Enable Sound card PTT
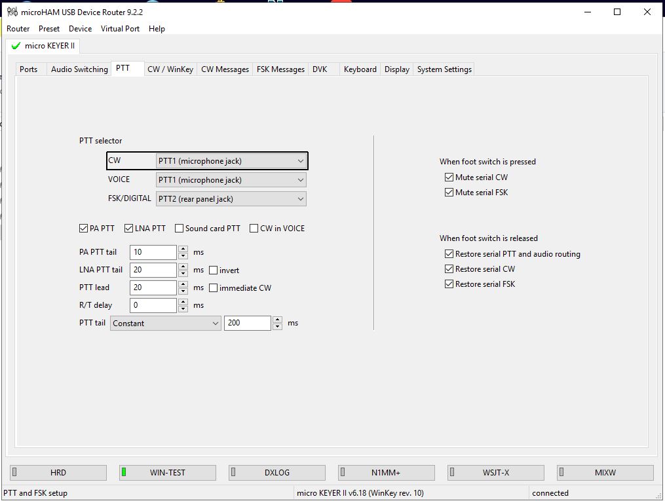Image resolution: width=665 pixels, height=501 pixels. click(x=179, y=229)
